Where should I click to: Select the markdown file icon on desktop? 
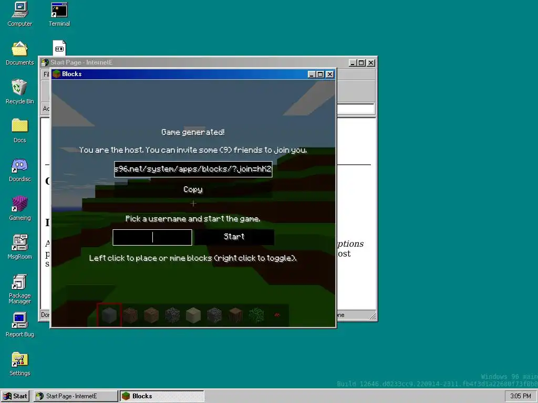[59, 48]
